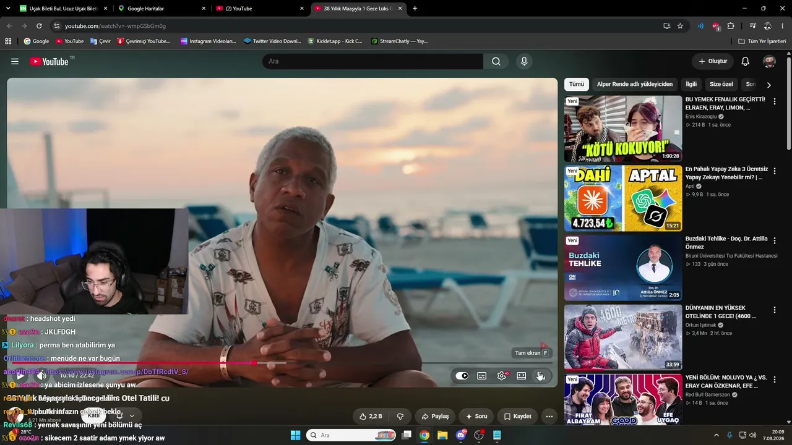Click the Paylaş share button
Viewport: 792px width, 445px height.
(436, 417)
